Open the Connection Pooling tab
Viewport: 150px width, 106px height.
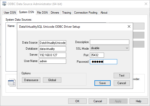86,13
